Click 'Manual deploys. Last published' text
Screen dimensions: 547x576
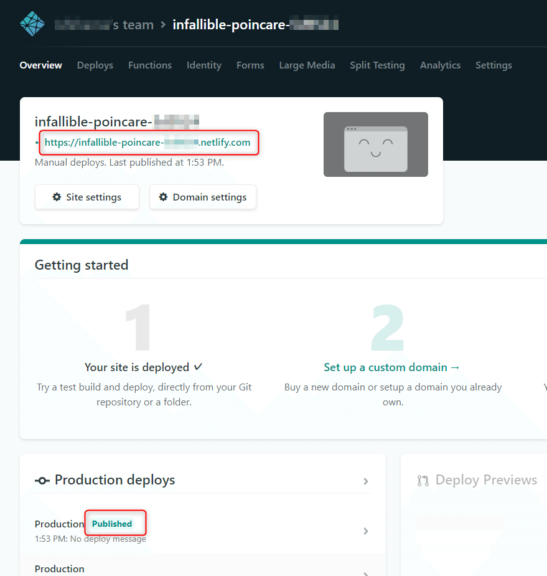point(129,163)
